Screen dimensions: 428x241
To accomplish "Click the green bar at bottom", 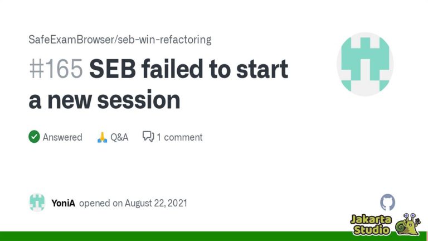I will [x=174, y=236].
